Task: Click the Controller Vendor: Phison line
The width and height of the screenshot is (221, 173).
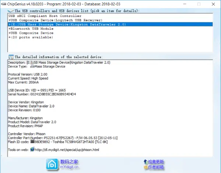Action: pyautogui.click(x=27, y=134)
